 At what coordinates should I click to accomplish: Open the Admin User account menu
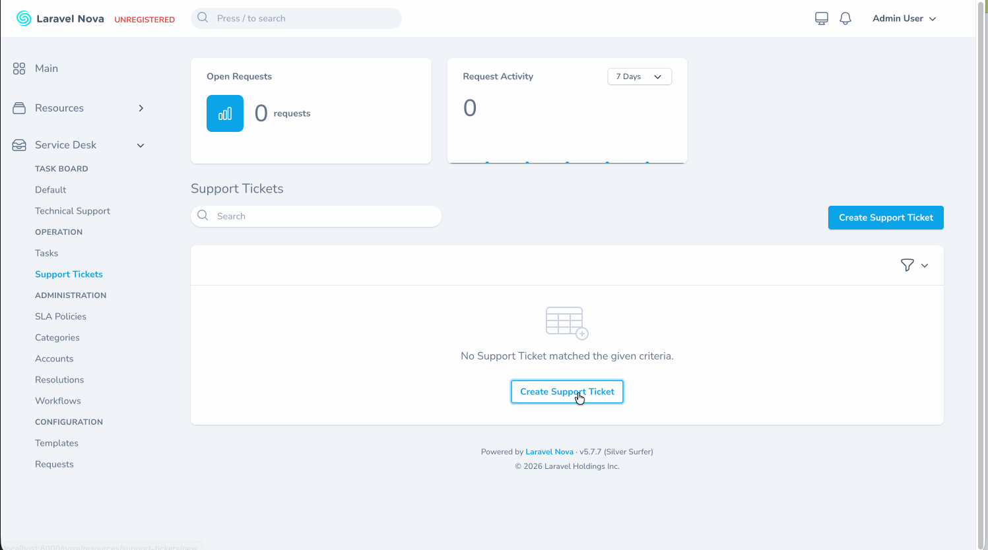(904, 18)
